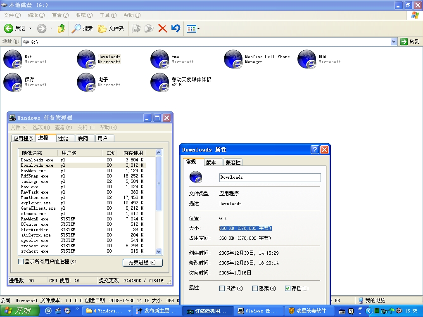Uncheck the Archive (存档) checkbox
The width and height of the screenshot is (423, 317).
[288, 289]
